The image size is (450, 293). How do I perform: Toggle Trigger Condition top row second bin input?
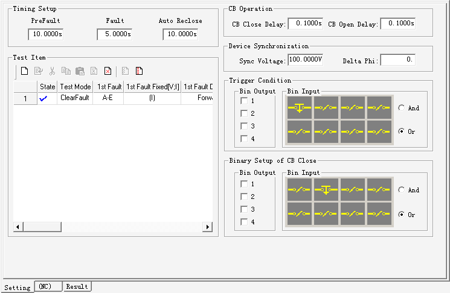tap(326, 108)
